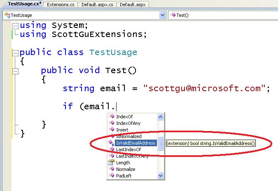This screenshot has width=278, height=191.
Task: Collapse the using directives outline block
Action: [15, 25]
